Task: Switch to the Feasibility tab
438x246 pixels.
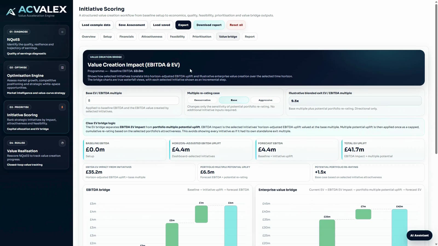Action: point(177,37)
